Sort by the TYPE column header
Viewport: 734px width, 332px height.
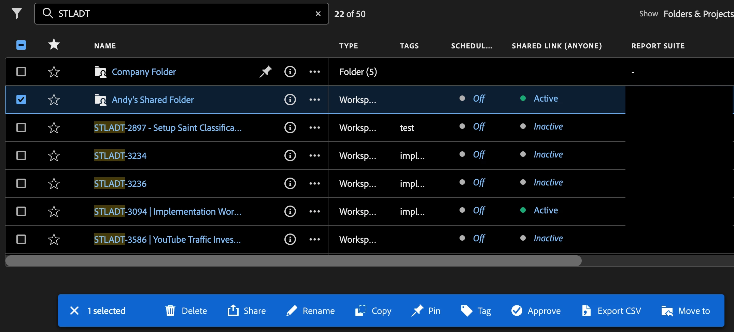349,46
